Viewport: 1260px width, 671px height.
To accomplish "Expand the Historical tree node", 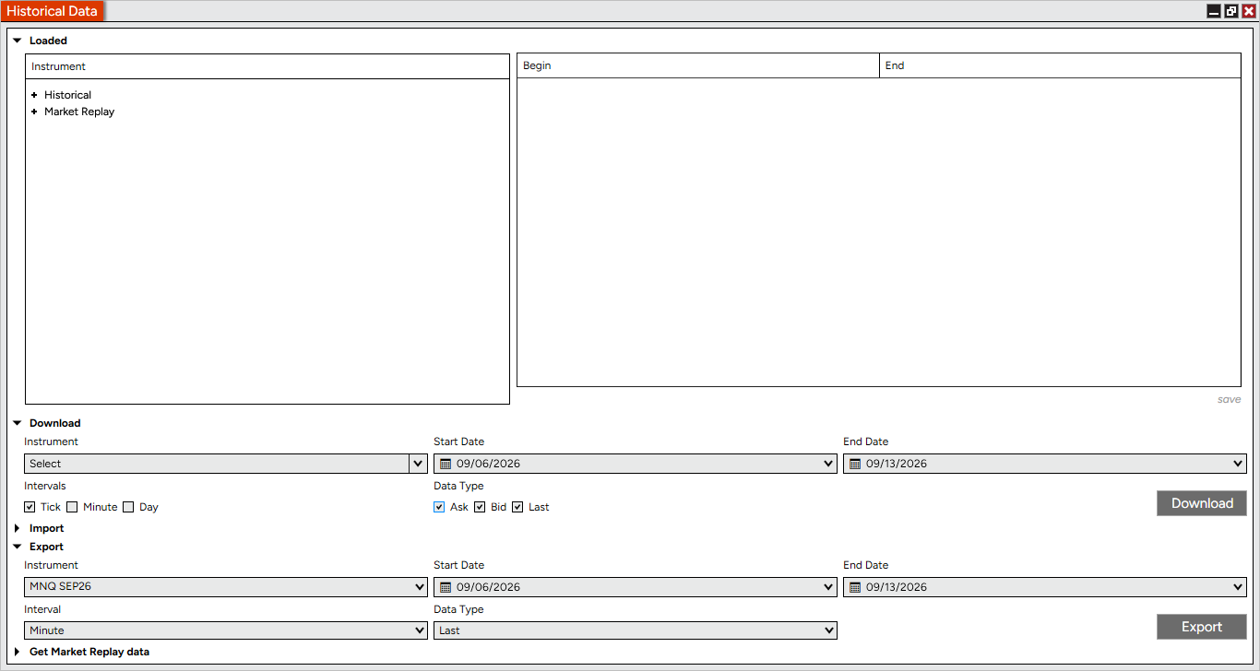I will click(x=34, y=95).
